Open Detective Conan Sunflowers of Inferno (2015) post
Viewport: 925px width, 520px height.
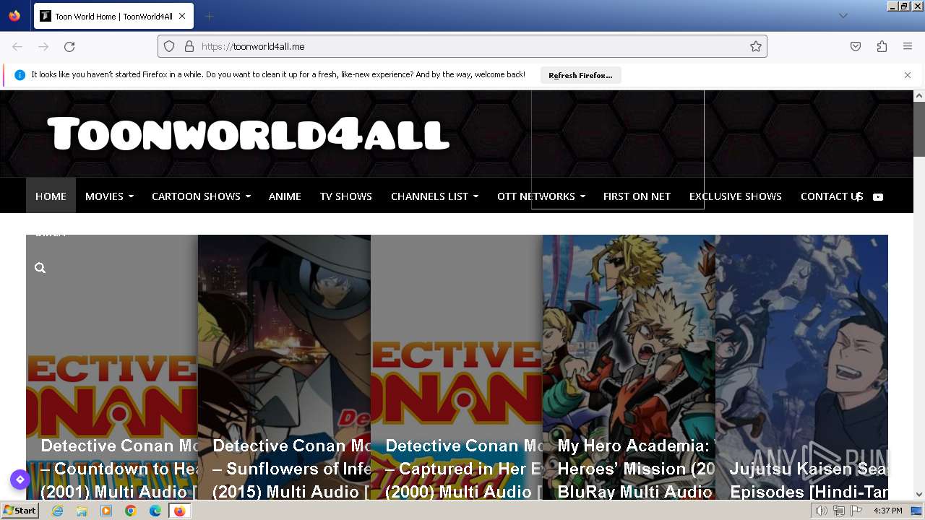[284, 368]
